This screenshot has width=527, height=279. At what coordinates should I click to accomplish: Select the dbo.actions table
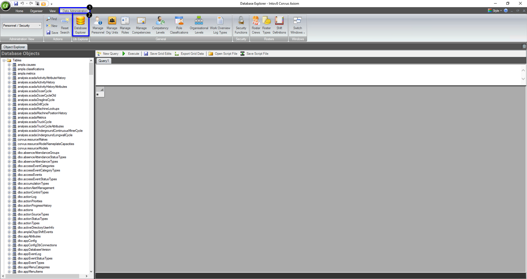(25, 210)
